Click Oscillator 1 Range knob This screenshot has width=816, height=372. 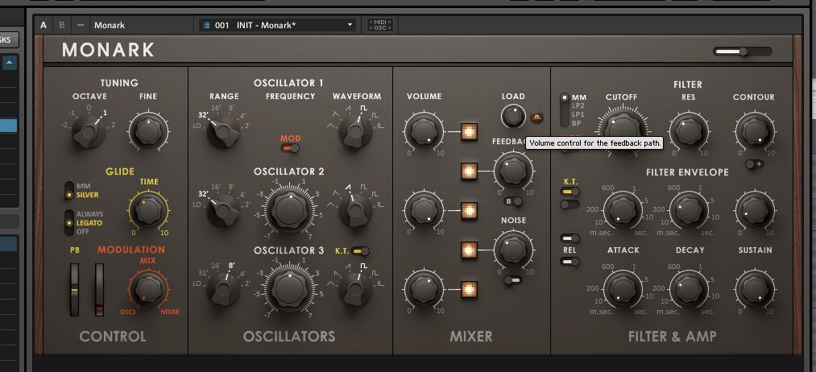click(x=223, y=131)
